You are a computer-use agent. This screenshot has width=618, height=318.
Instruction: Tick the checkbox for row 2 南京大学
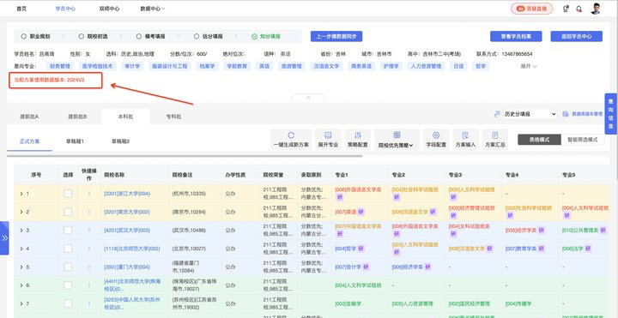68,212
